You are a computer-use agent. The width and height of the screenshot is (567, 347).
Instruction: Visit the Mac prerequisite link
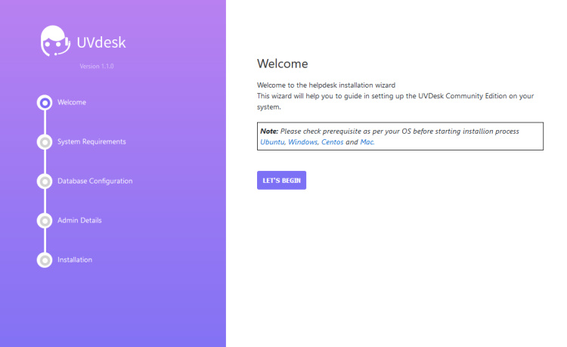pos(367,142)
